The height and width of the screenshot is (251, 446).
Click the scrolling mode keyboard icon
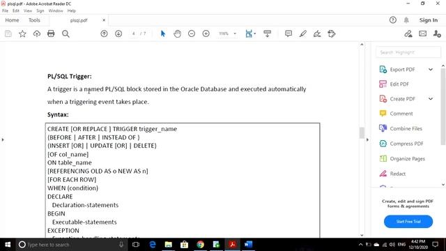pyautogui.click(x=268, y=33)
